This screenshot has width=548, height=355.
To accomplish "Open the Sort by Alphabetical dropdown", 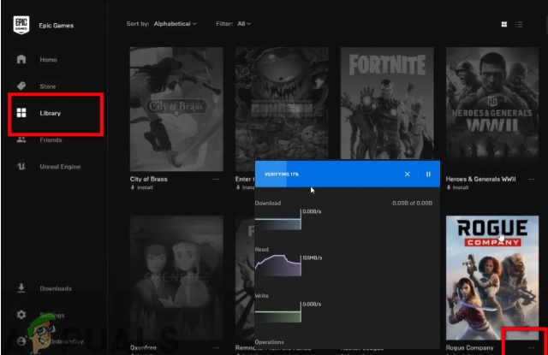I will pos(175,24).
